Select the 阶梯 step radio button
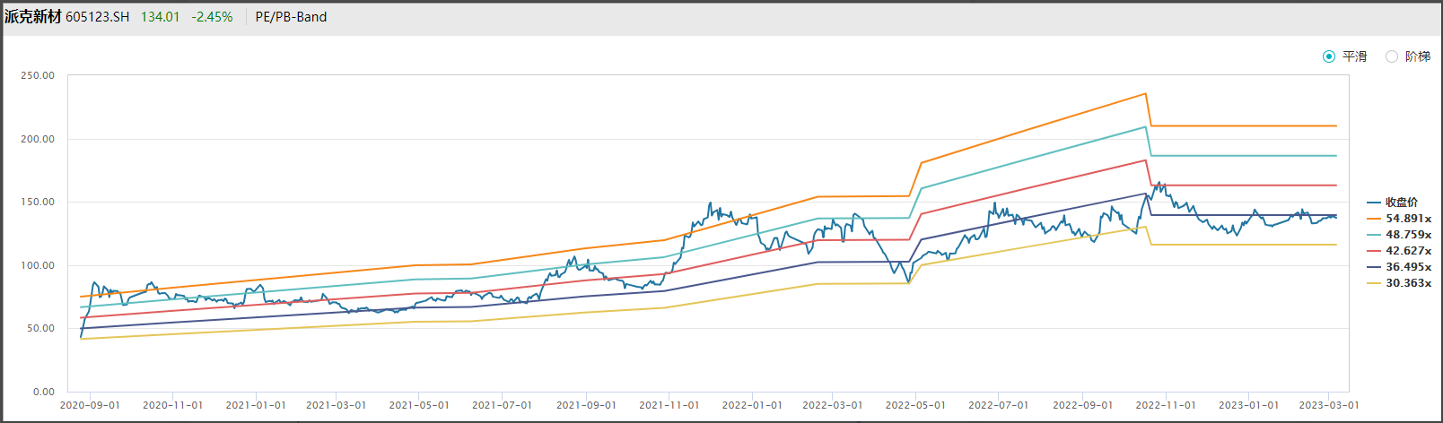Viewport: 1443px width, 423px height. tap(1392, 56)
